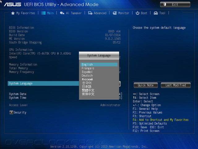This screenshot has width=198, height=149.
Task: Click the star icon beside My Favorites
Action: 13,13
